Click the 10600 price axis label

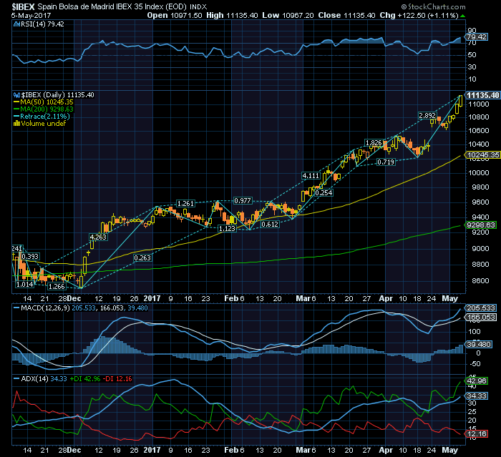pyautogui.click(x=479, y=131)
